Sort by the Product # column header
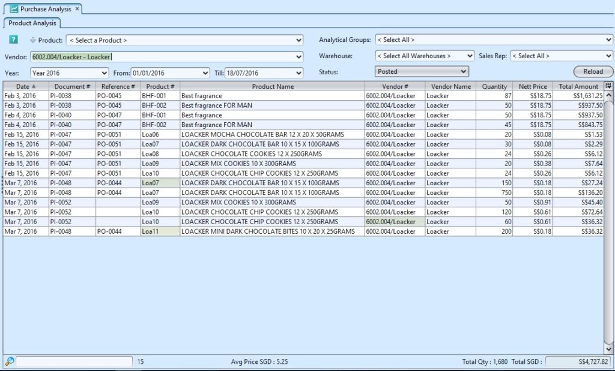 click(x=160, y=86)
